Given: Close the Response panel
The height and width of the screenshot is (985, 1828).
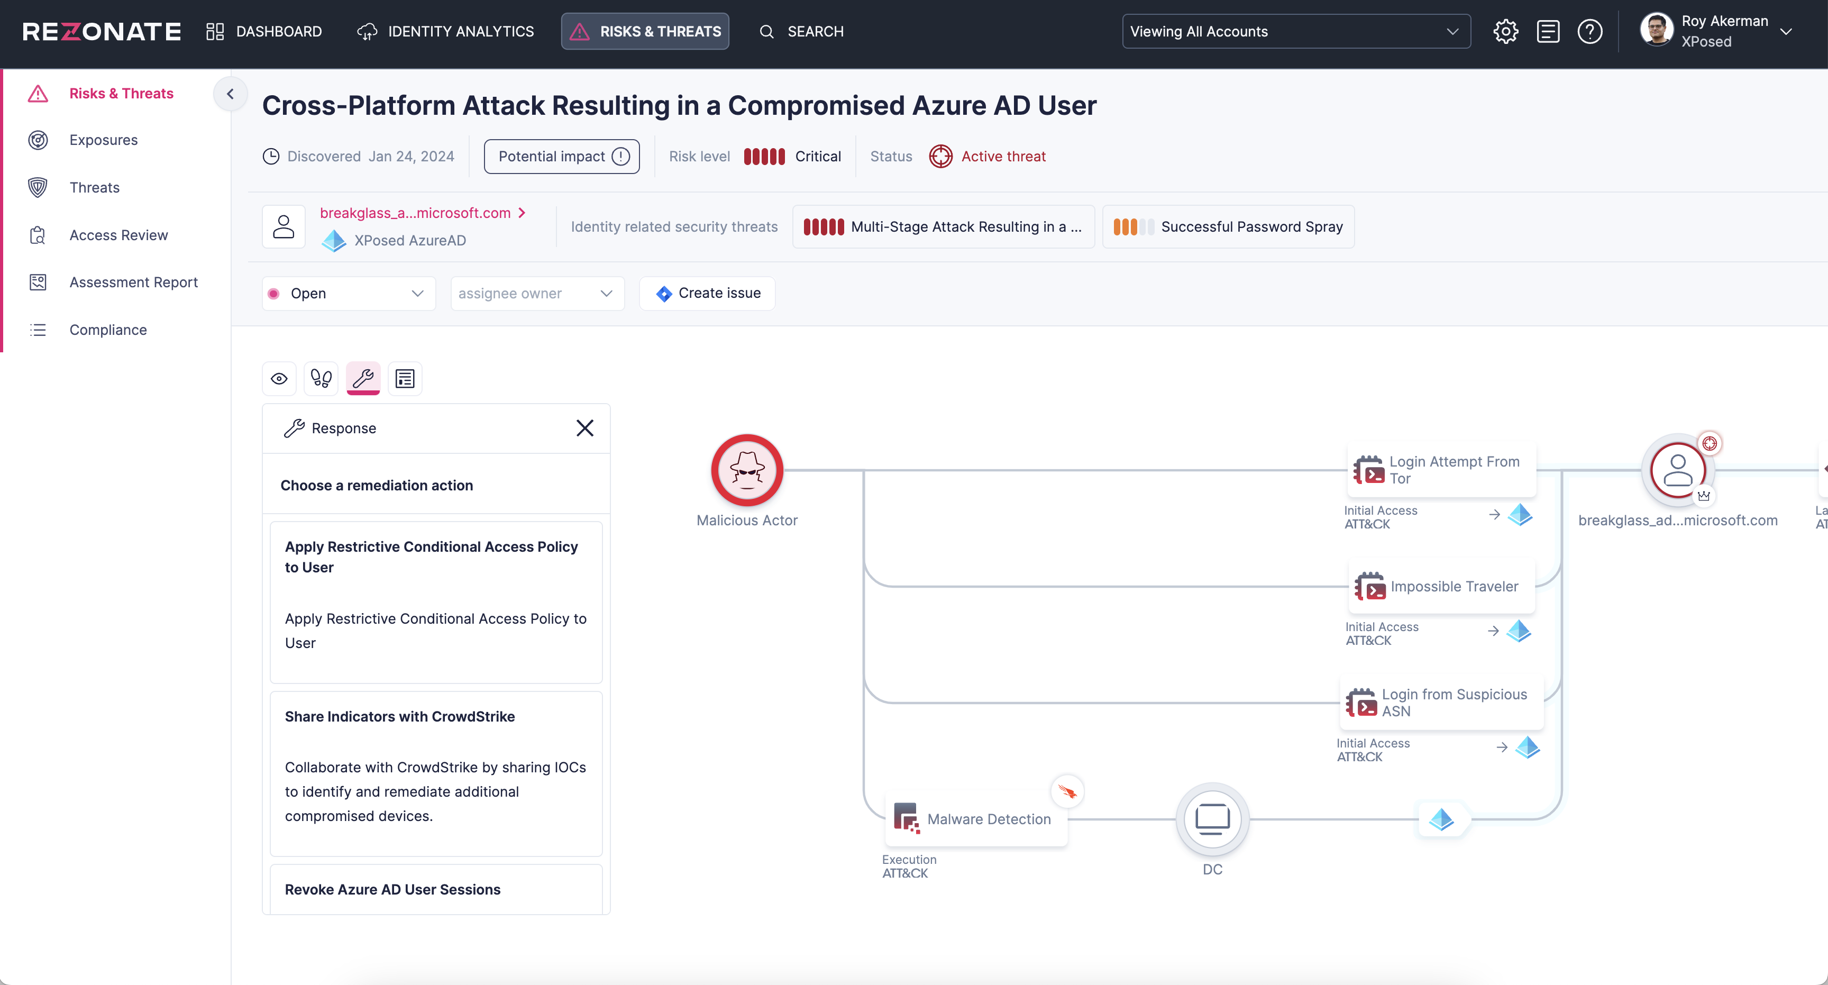Looking at the screenshot, I should [584, 428].
